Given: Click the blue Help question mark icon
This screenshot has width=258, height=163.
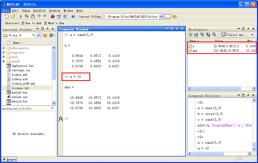Looking at the screenshot, I should click(73, 16).
